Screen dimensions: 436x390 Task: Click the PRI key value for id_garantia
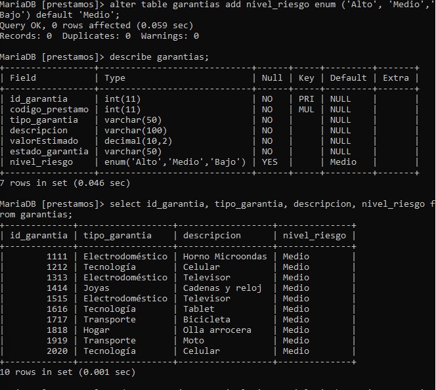click(306, 99)
